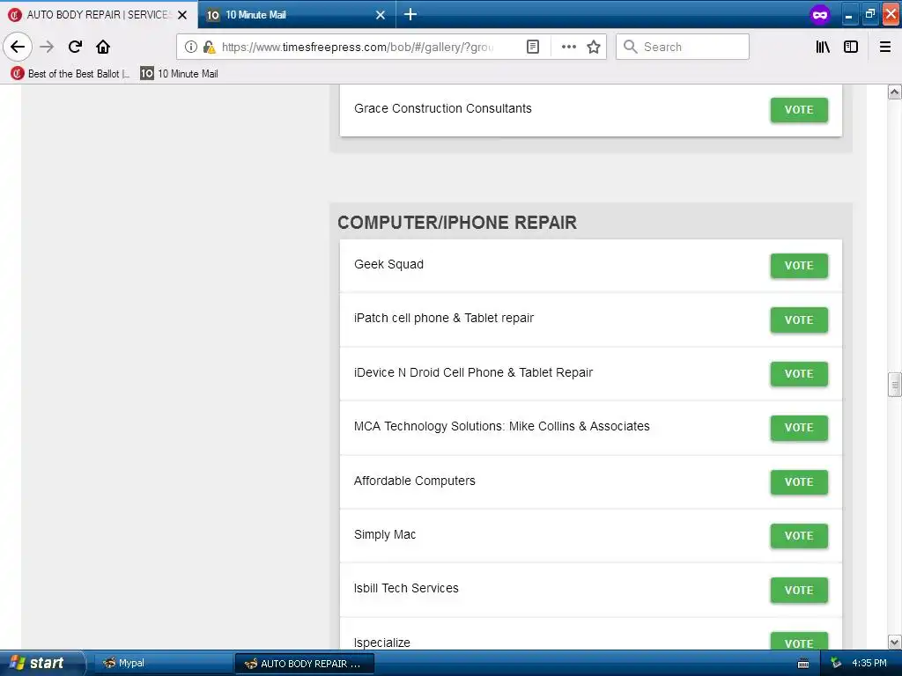Click the forward navigation arrow
902x676 pixels.
(48, 47)
